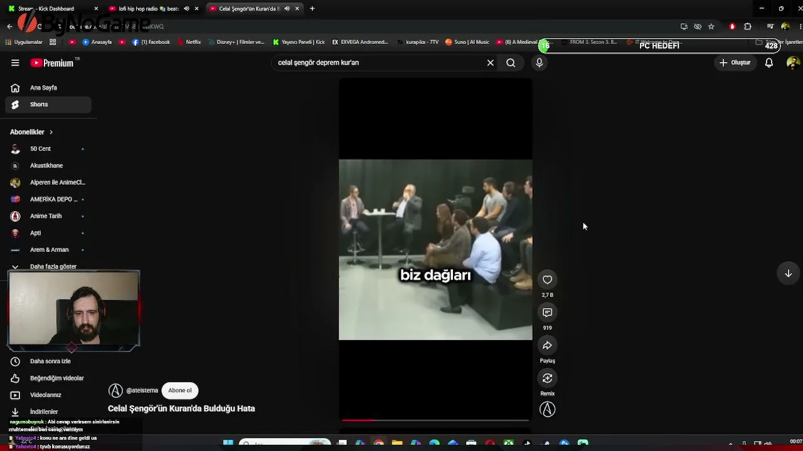Open the sound source icon below Remix
Image resolution: width=803 pixels, height=451 pixels.
pos(548,410)
